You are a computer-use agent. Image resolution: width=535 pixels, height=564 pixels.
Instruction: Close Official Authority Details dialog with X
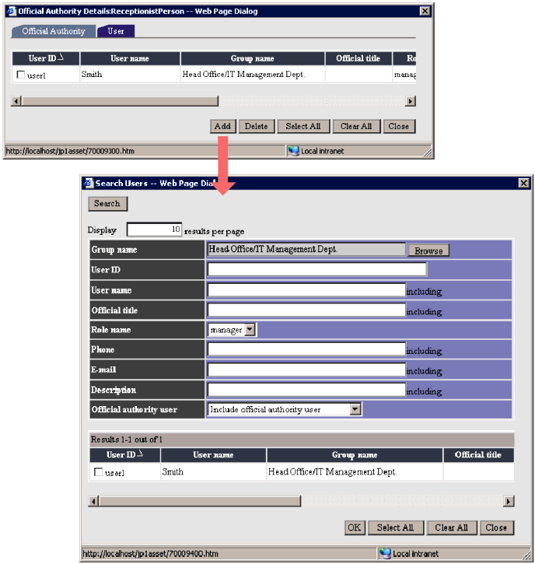425,11
